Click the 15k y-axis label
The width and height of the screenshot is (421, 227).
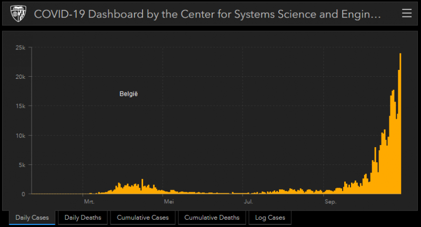click(20, 106)
